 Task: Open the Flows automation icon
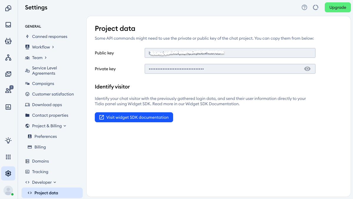[x=8, y=58]
